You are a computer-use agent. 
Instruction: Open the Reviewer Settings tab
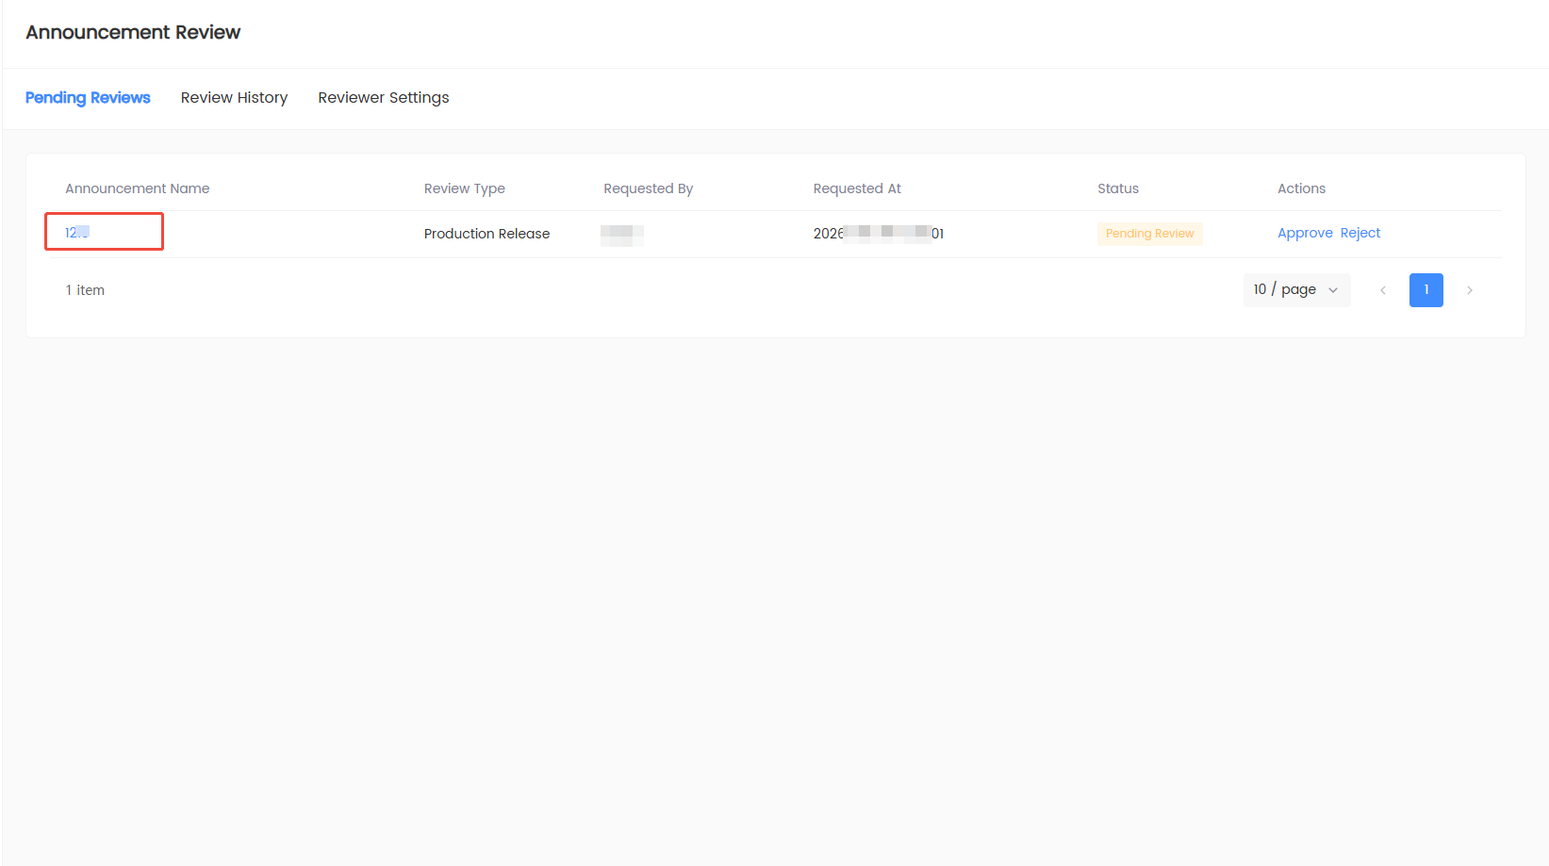(384, 98)
